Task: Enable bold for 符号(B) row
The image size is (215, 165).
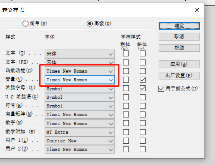Action: [x=126, y=106]
